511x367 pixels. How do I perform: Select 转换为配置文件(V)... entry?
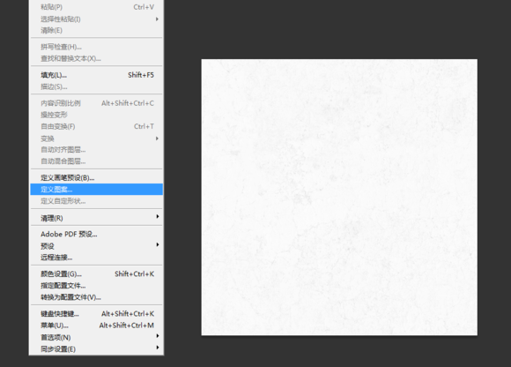tap(96, 297)
